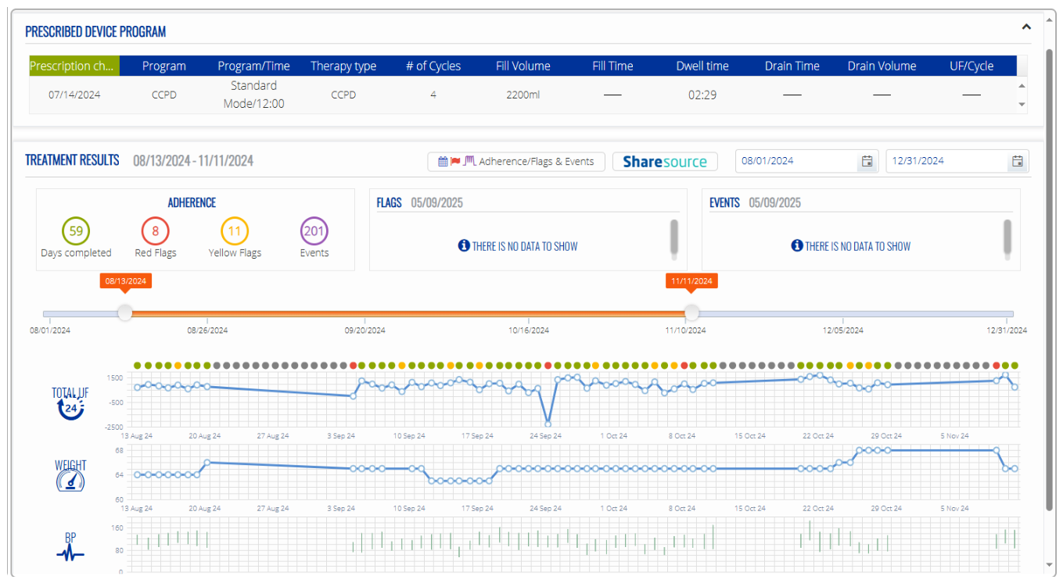Click the Therapy type column header

(x=343, y=66)
